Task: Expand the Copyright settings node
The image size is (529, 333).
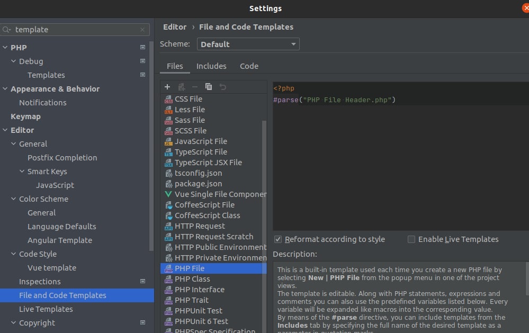Action: click(14, 323)
